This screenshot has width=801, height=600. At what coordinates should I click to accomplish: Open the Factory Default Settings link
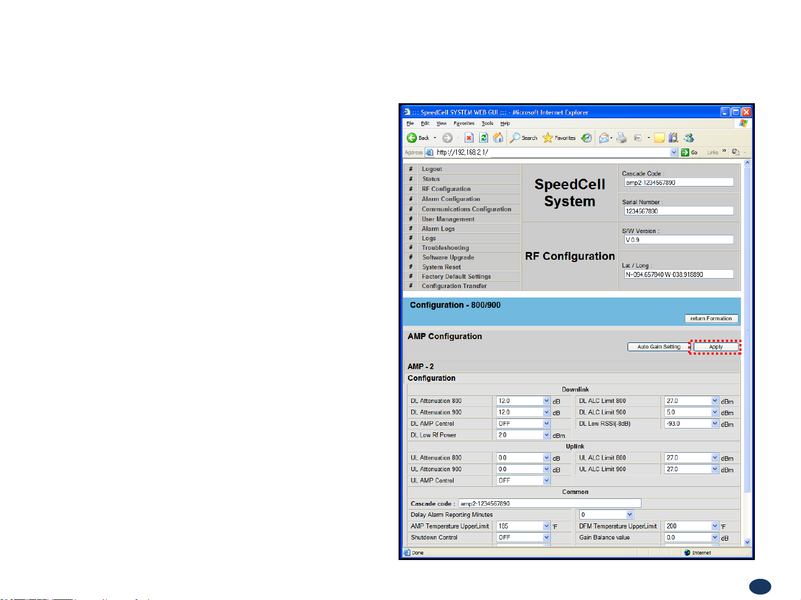click(456, 276)
